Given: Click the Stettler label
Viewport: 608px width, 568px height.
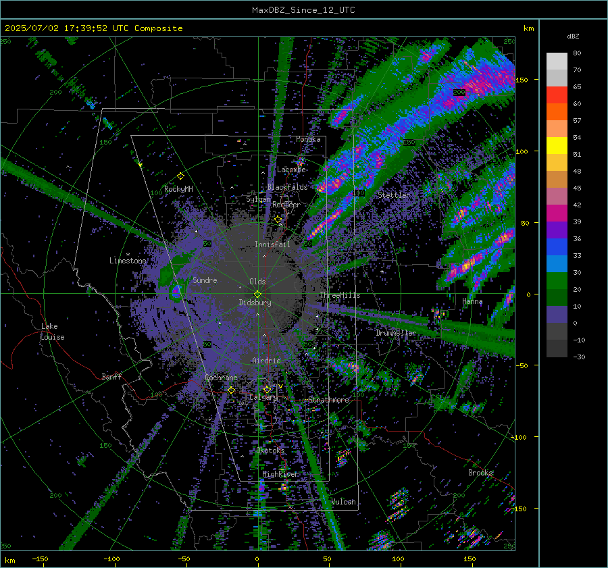Looking at the screenshot, I should pyautogui.click(x=394, y=195).
